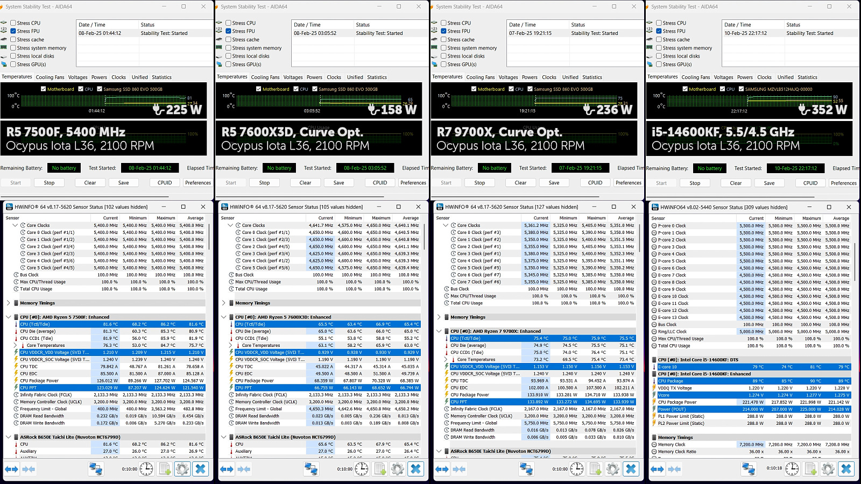
Task: Select Vcore row in i5-14600KF HWiNFO64 window
Action: pos(754,395)
